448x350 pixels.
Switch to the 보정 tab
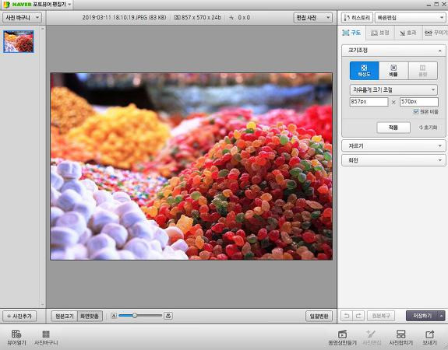(379, 33)
